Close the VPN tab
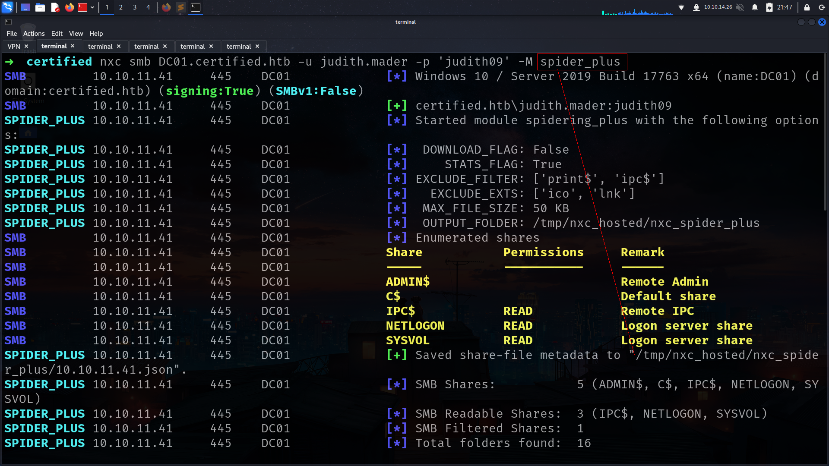 26,46
